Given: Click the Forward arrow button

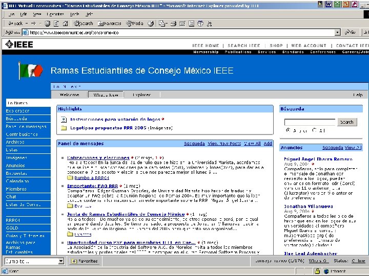Looking at the screenshot, I should [x=33, y=24].
